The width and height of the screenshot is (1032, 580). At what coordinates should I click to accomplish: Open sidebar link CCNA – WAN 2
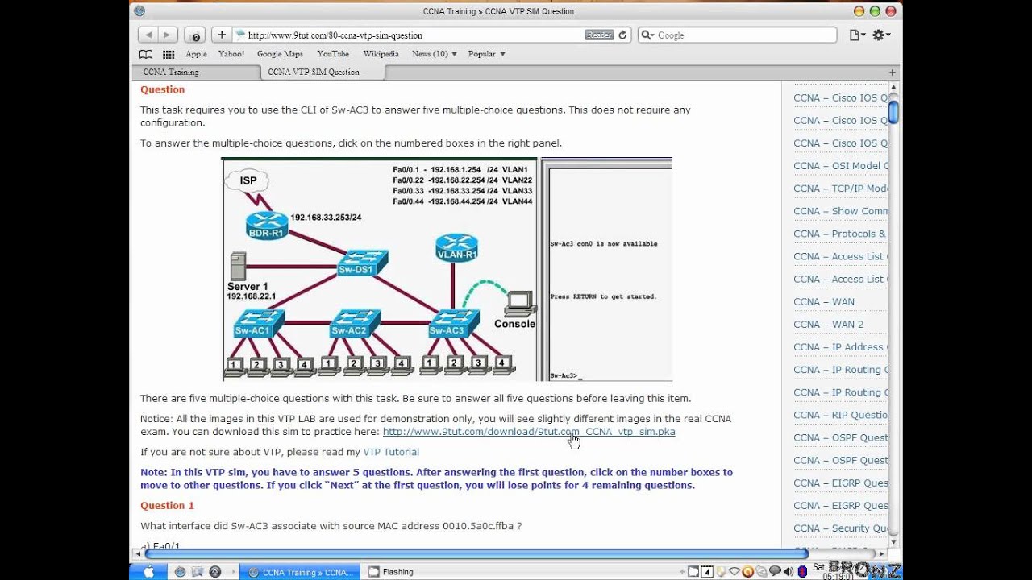coord(828,325)
